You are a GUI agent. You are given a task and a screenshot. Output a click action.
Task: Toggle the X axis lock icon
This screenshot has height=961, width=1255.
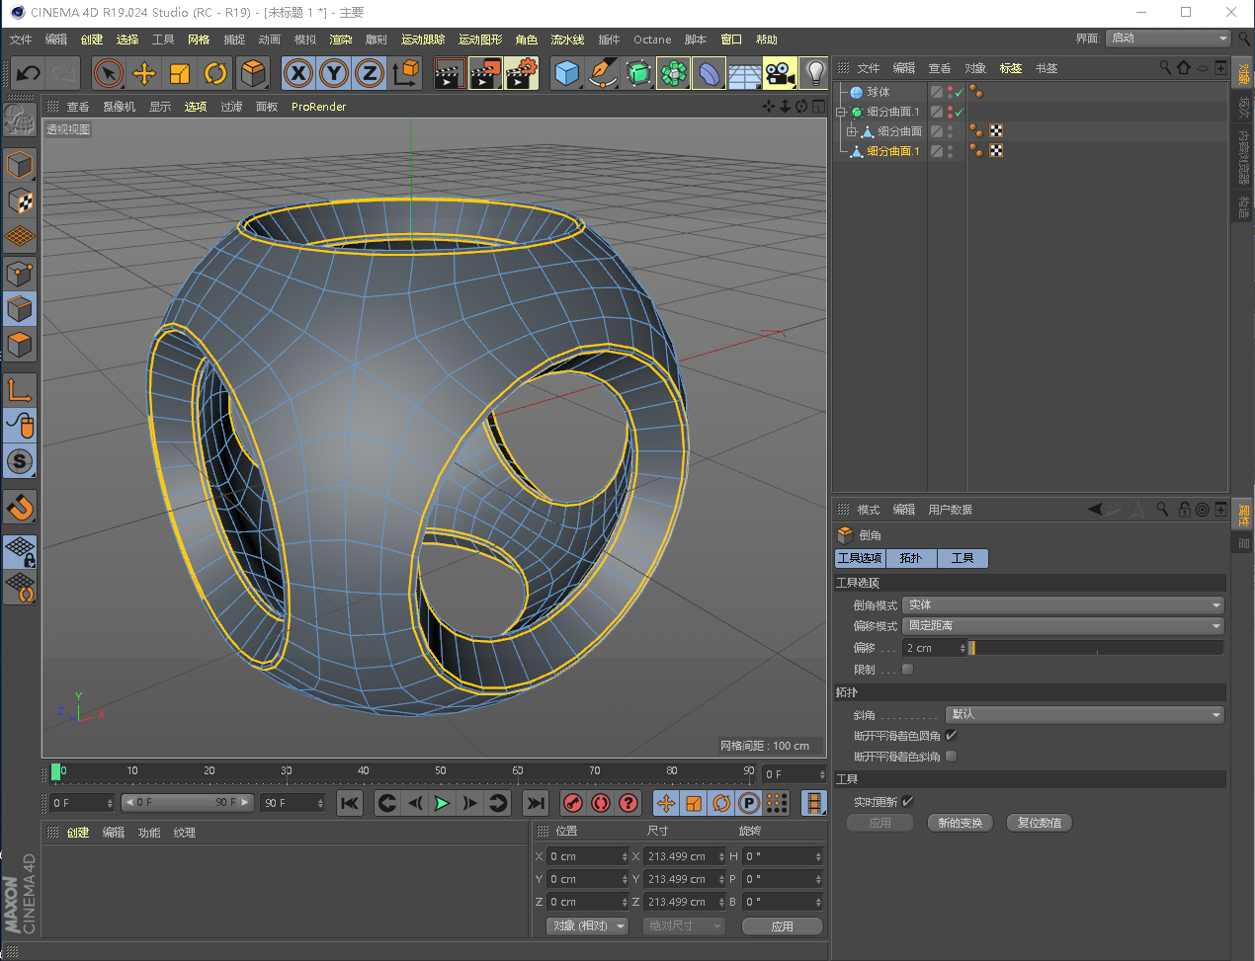(x=298, y=73)
